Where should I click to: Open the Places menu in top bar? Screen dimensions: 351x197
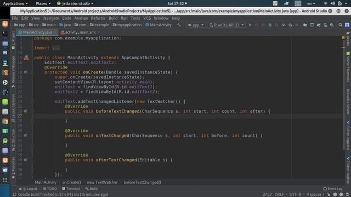coord(43,3)
